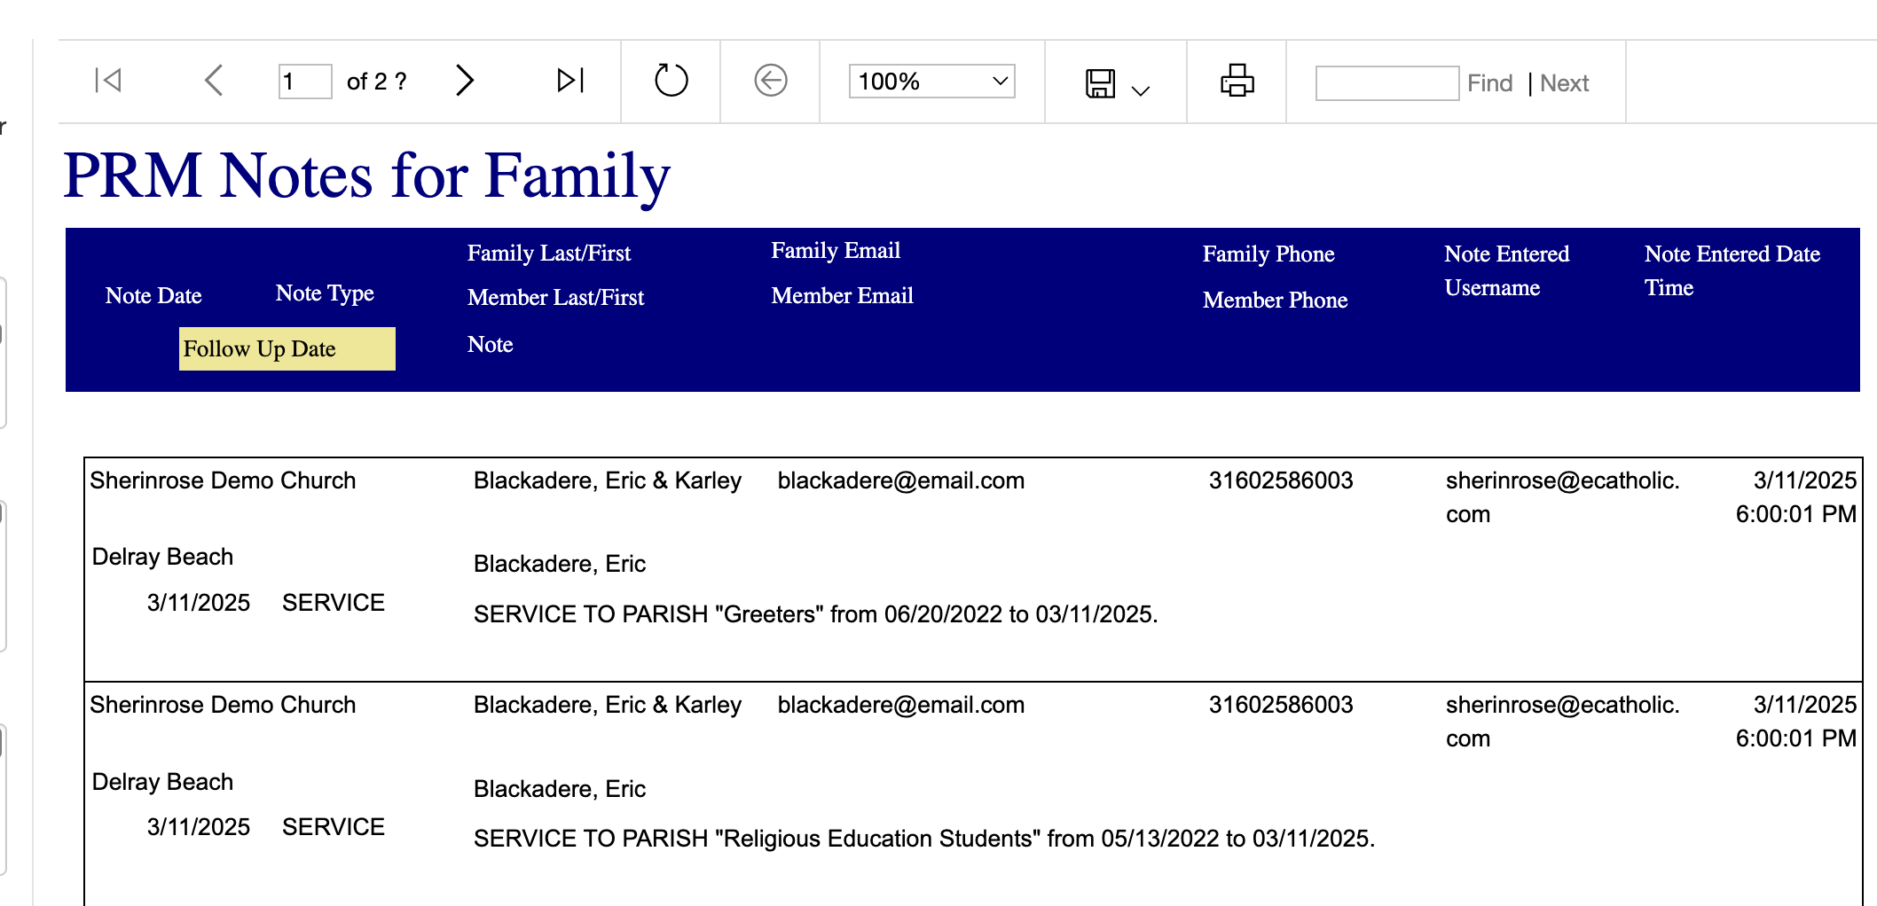Click the Find link
This screenshot has width=1877, height=906.
point(1489,83)
